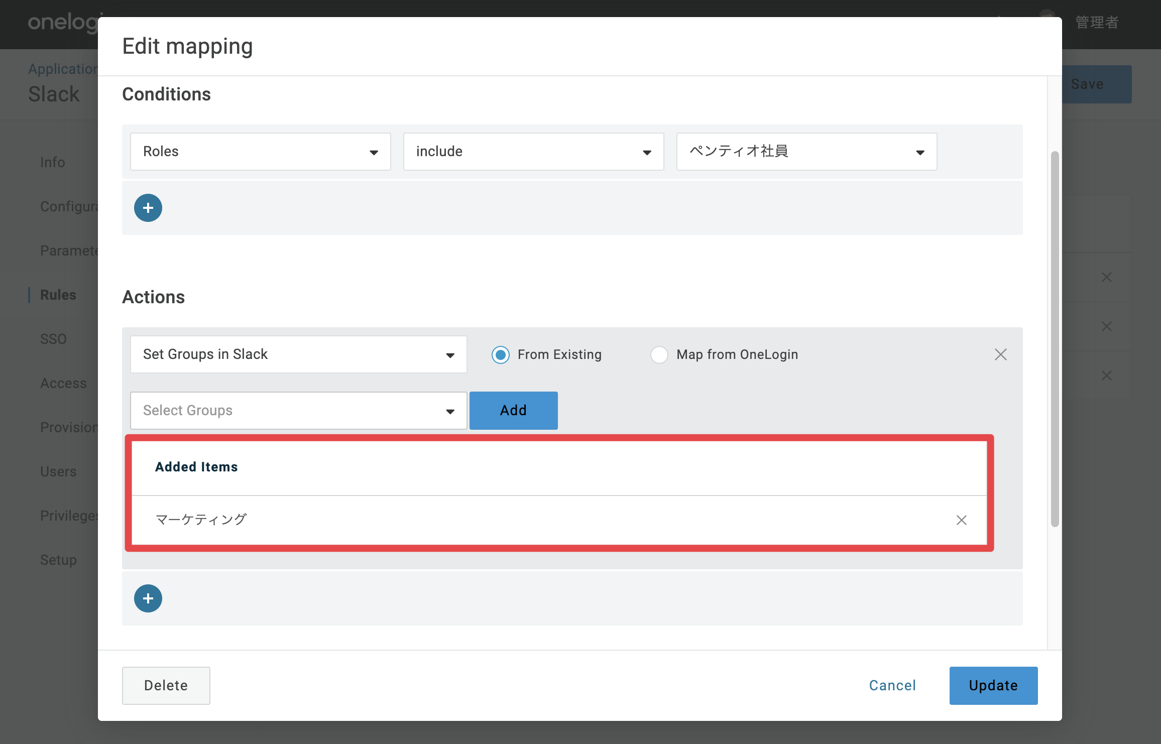Click the Delete mapping button

(166, 686)
